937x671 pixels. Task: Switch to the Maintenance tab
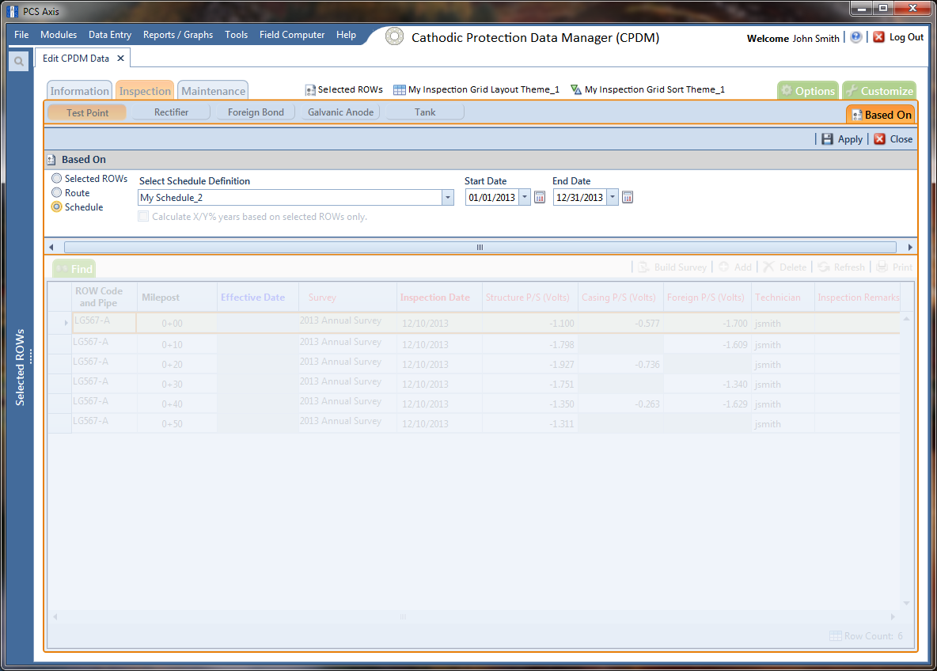214,90
